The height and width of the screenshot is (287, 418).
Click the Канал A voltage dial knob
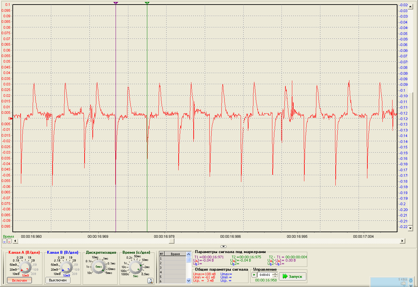tap(25, 267)
